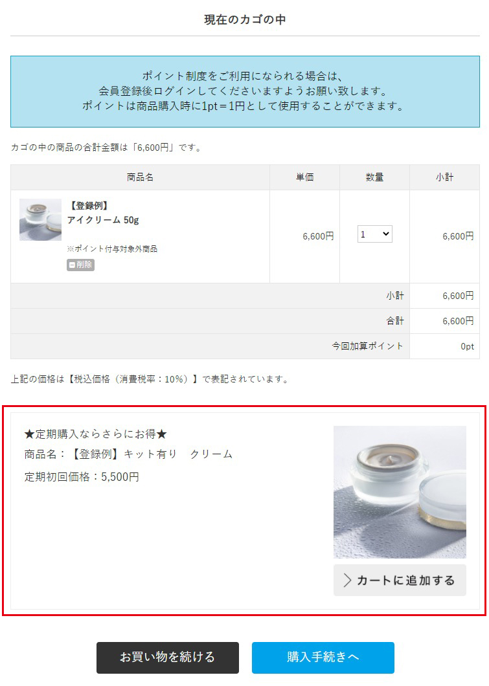Open the アイクリーム 50g product name
The width and height of the screenshot is (489, 686).
click(103, 220)
